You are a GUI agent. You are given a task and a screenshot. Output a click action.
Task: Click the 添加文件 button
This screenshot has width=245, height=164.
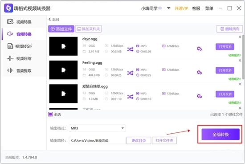(x=61, y=29)
